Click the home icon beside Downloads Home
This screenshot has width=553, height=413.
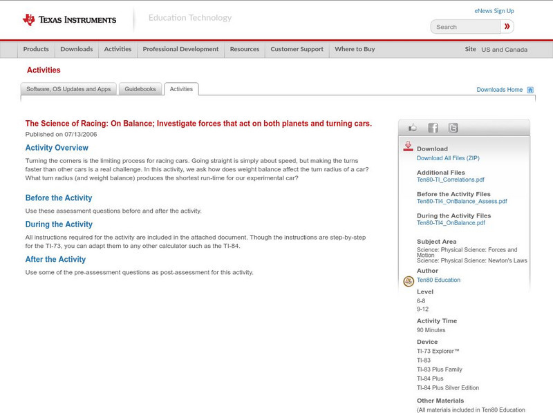pos(530,90)
